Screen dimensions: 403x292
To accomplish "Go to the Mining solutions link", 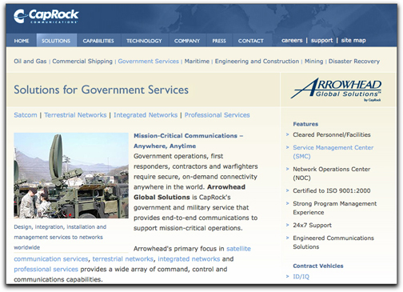I will (313, 61).
